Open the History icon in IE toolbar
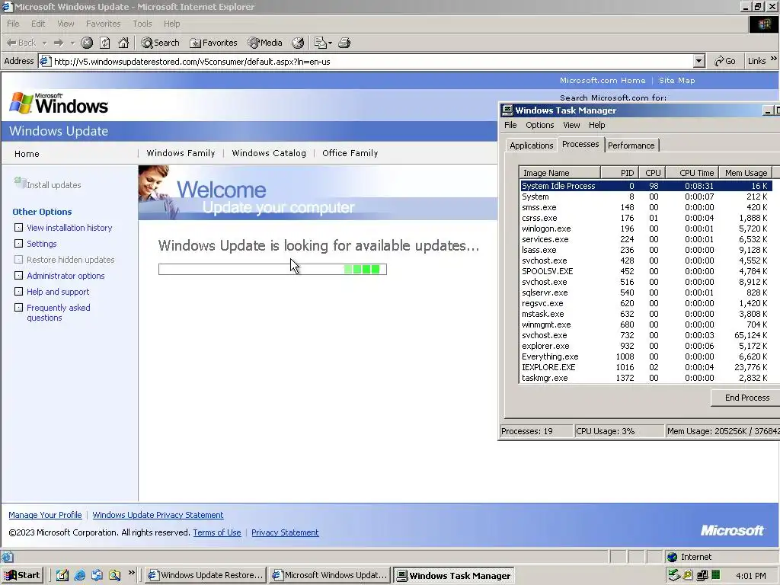The height and width of the screenshot is (585, 780). point(298,43)
